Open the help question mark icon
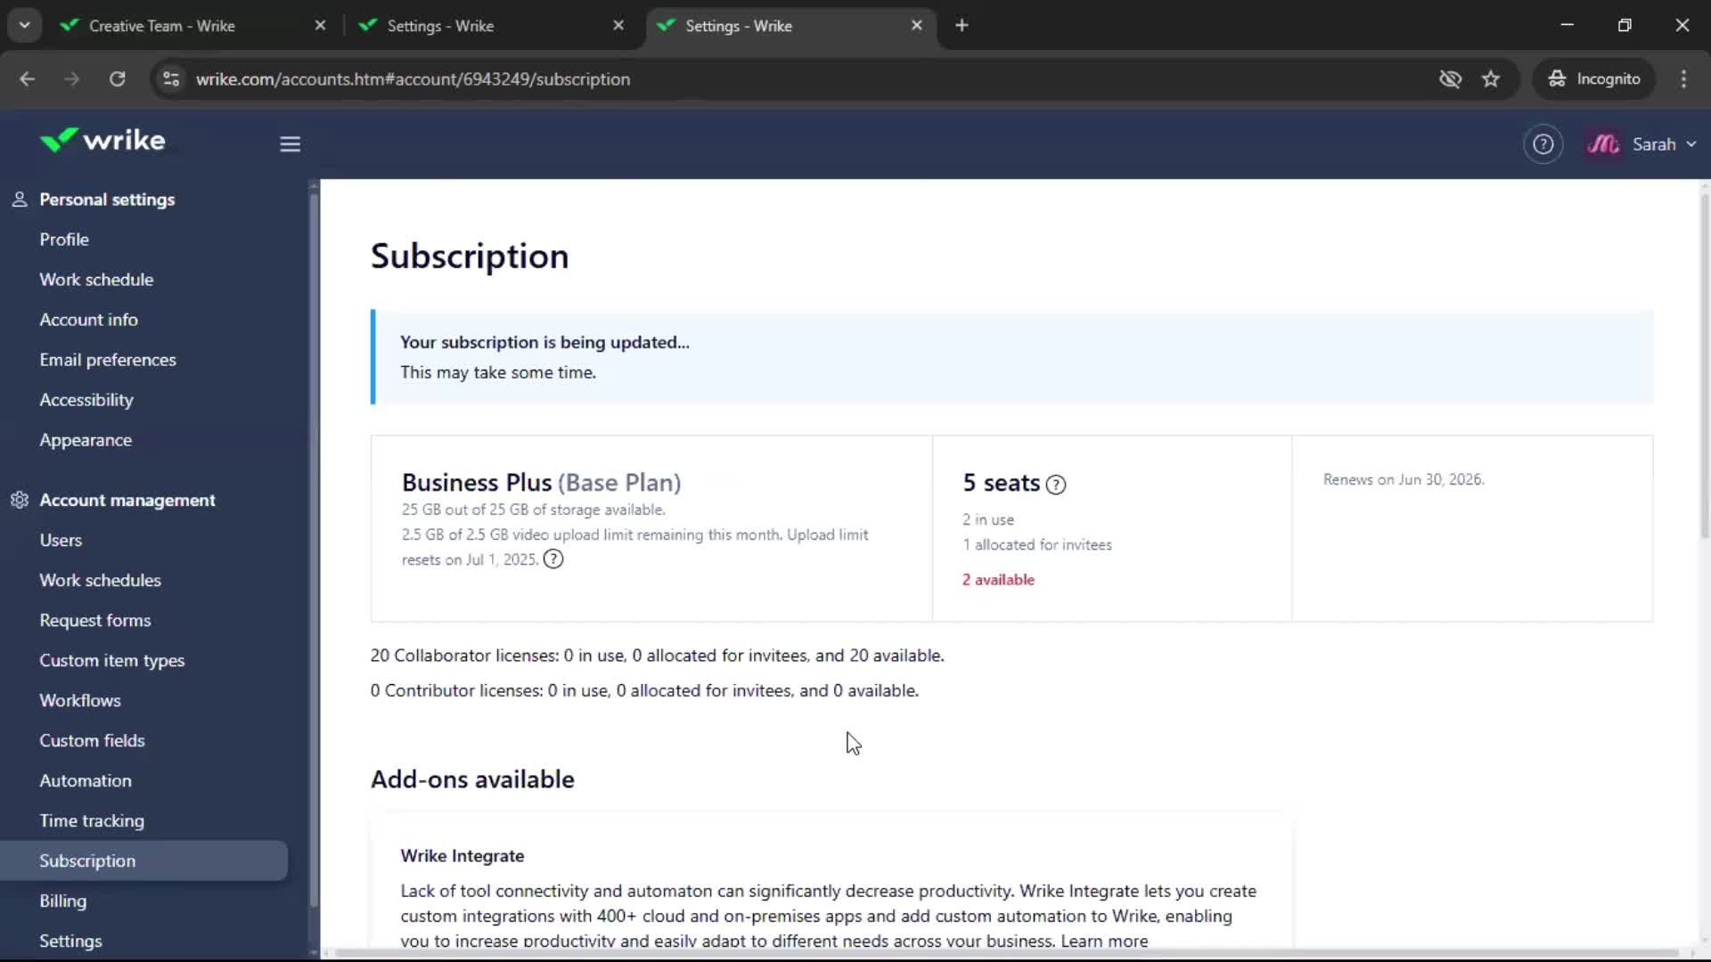Screen dimensions: 1711x962 click(x=1543, y=144)
